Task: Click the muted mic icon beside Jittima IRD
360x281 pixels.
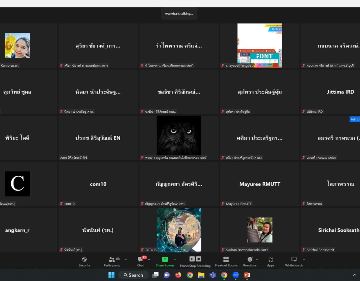Action: (303, 112)
